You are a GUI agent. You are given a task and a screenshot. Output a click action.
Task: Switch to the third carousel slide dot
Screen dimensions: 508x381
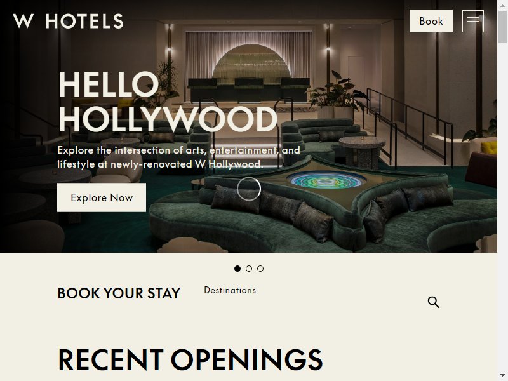(260, 269)
